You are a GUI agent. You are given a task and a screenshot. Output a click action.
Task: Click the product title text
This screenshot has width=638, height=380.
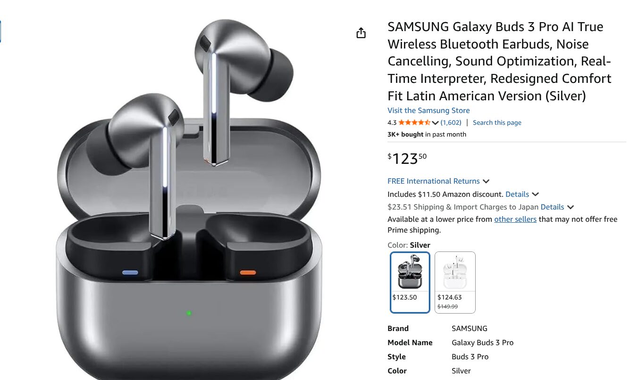(x=499, y=61)
